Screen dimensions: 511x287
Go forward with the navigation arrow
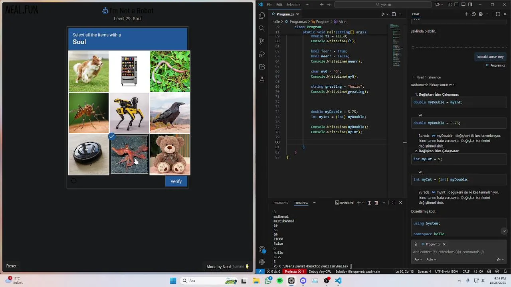329,5
